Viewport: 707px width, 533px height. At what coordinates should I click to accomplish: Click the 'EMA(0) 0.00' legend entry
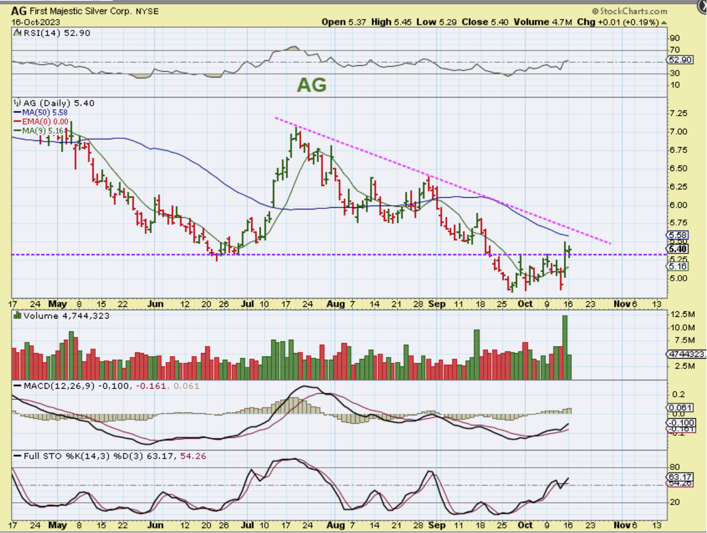click(x=41, y=121)
